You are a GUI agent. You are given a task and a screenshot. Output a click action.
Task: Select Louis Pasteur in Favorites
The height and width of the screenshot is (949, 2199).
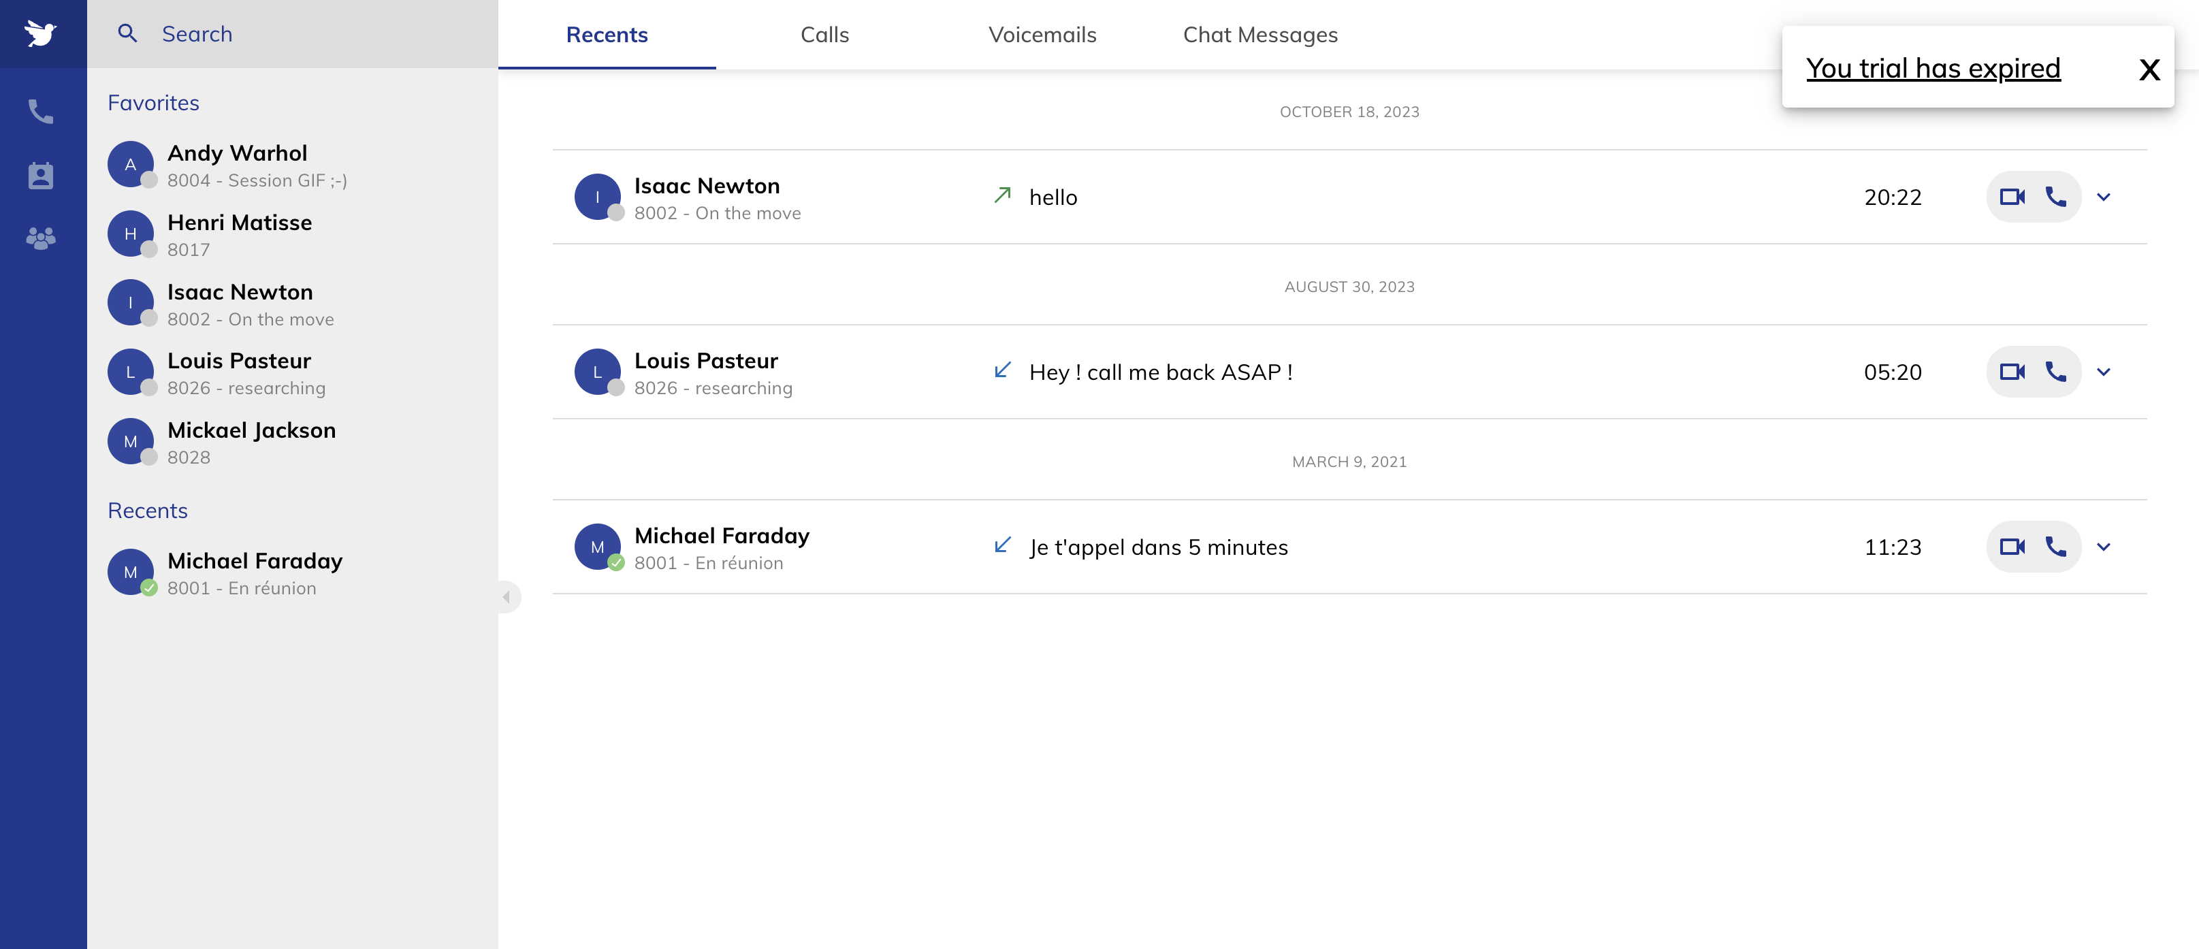[x=293, y=373]
